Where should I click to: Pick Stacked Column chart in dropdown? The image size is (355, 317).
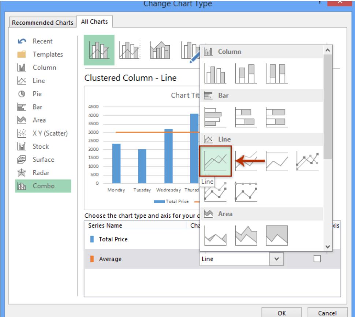pos(246,73)
